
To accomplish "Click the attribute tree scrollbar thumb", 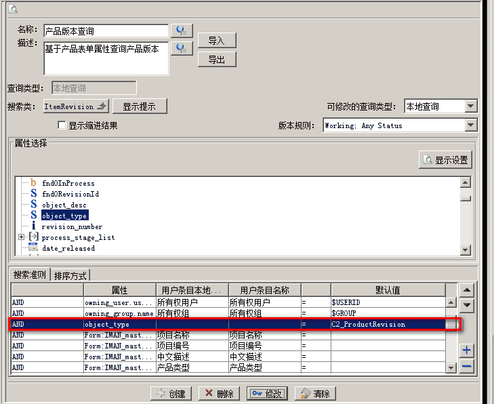I will coord(466,199).
